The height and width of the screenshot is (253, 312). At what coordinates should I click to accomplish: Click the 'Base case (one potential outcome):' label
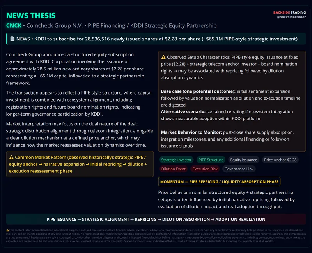[x=198, y=91]
